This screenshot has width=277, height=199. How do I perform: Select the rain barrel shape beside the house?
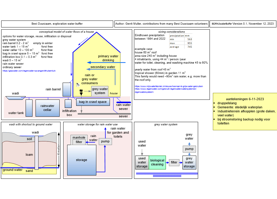click(x=67, y=90)
